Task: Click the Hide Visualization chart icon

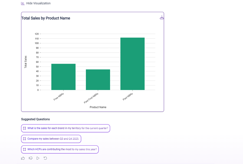Action: [23, 3]
